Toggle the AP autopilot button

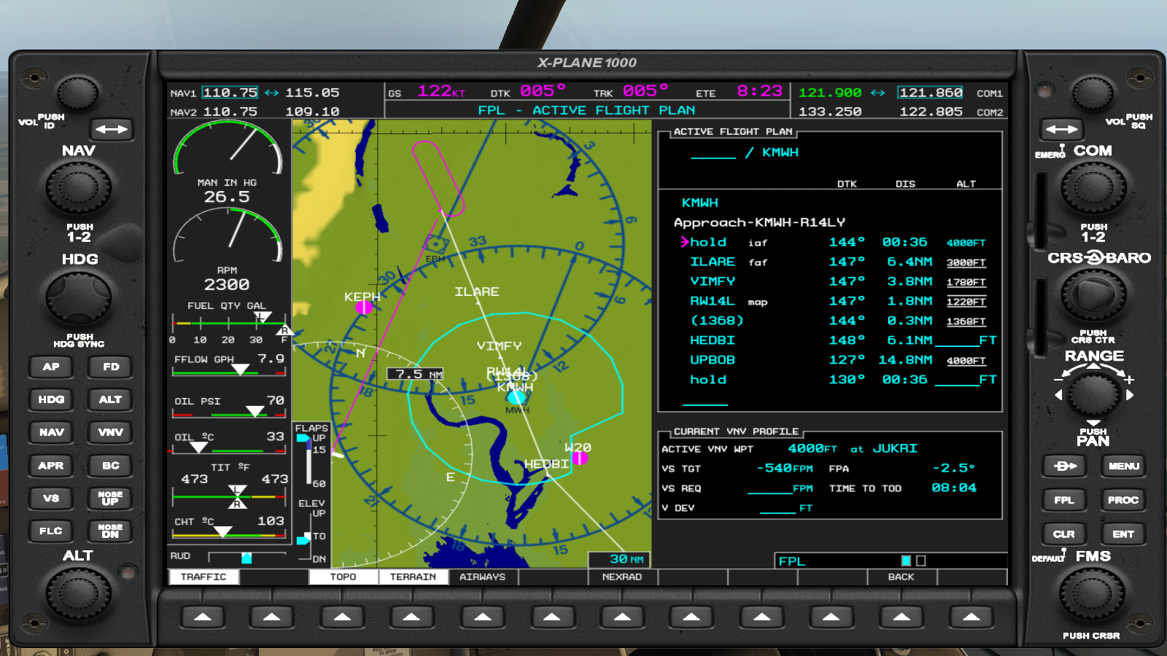click(51, 367)
